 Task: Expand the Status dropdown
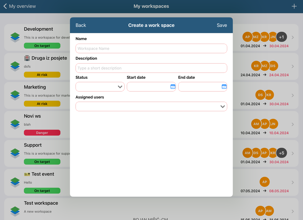pyautogui.click(x=120, y=87)
